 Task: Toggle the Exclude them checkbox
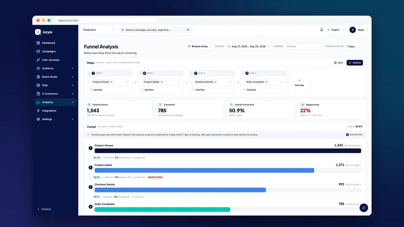coord(347,135)
